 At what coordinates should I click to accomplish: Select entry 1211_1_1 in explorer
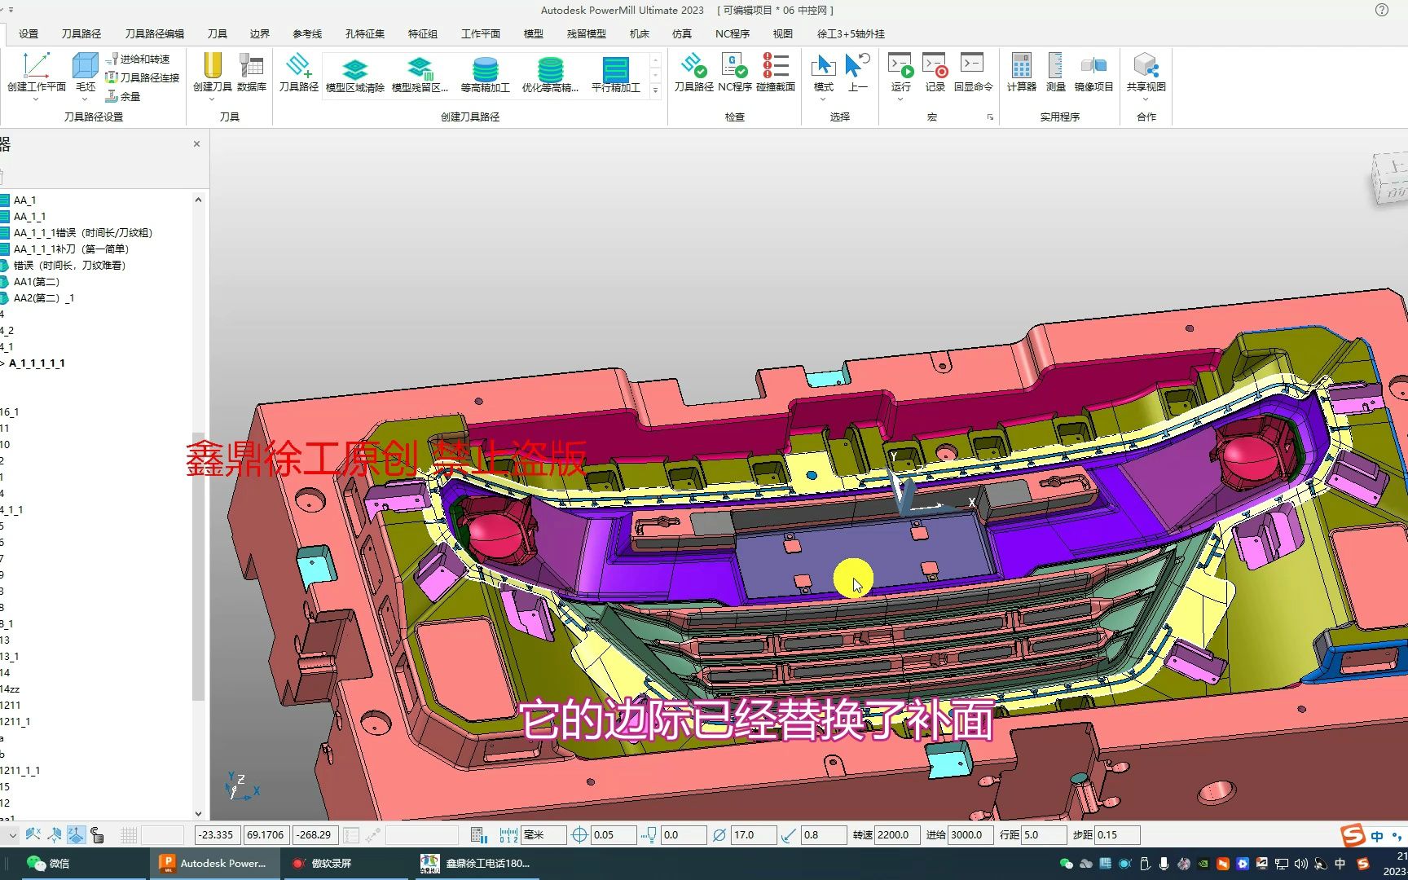tap(20, 770)
